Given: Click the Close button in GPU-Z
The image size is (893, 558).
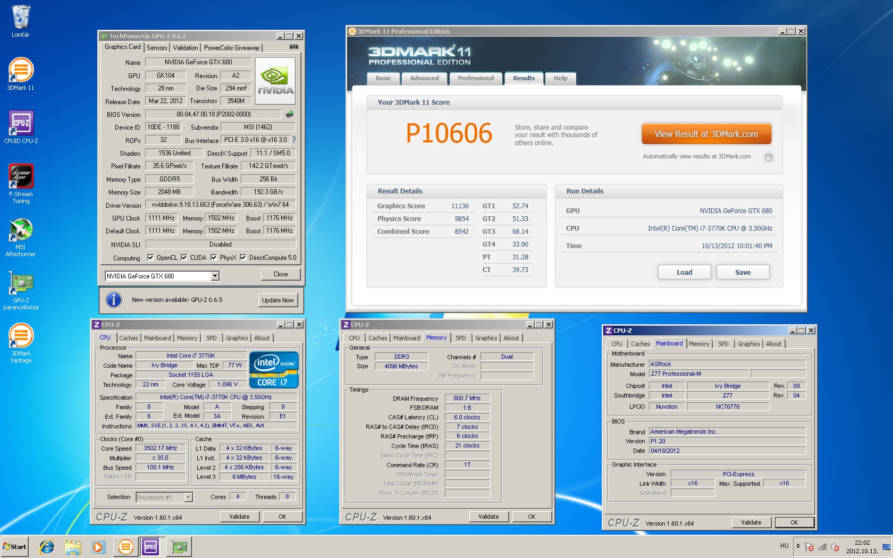Looking at the screenshot, I should coord(281,274).
